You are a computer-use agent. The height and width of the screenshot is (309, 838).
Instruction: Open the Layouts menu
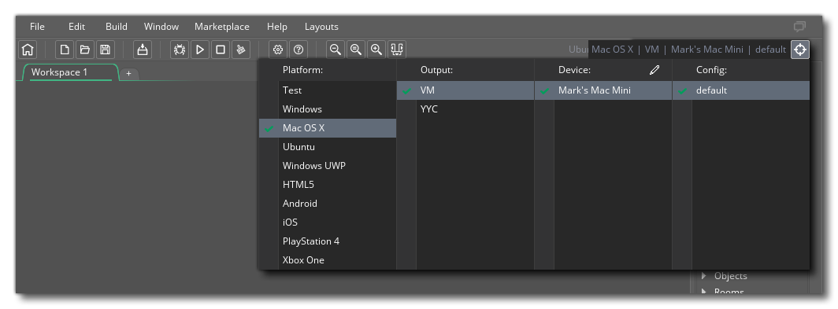pyautogui.click(x=321, y=26)
